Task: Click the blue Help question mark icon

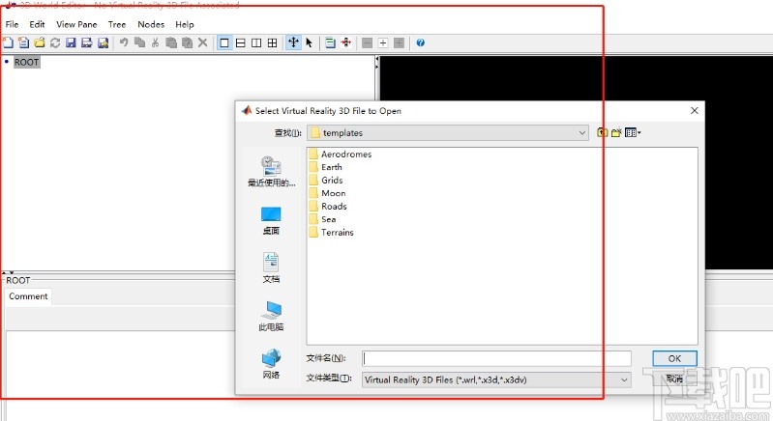Action: coord(421,42)
